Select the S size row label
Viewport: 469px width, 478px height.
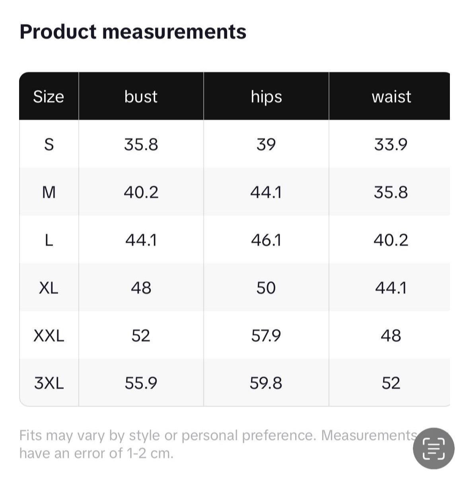[x=49, y=144]
